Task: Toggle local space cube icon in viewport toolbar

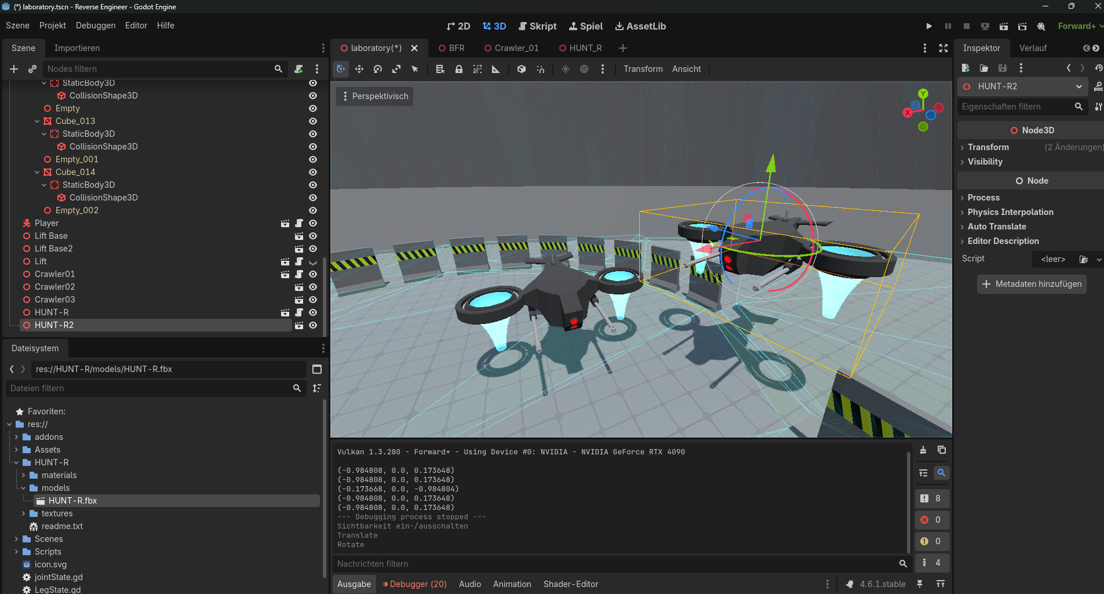Action: [x=522, y=69]
